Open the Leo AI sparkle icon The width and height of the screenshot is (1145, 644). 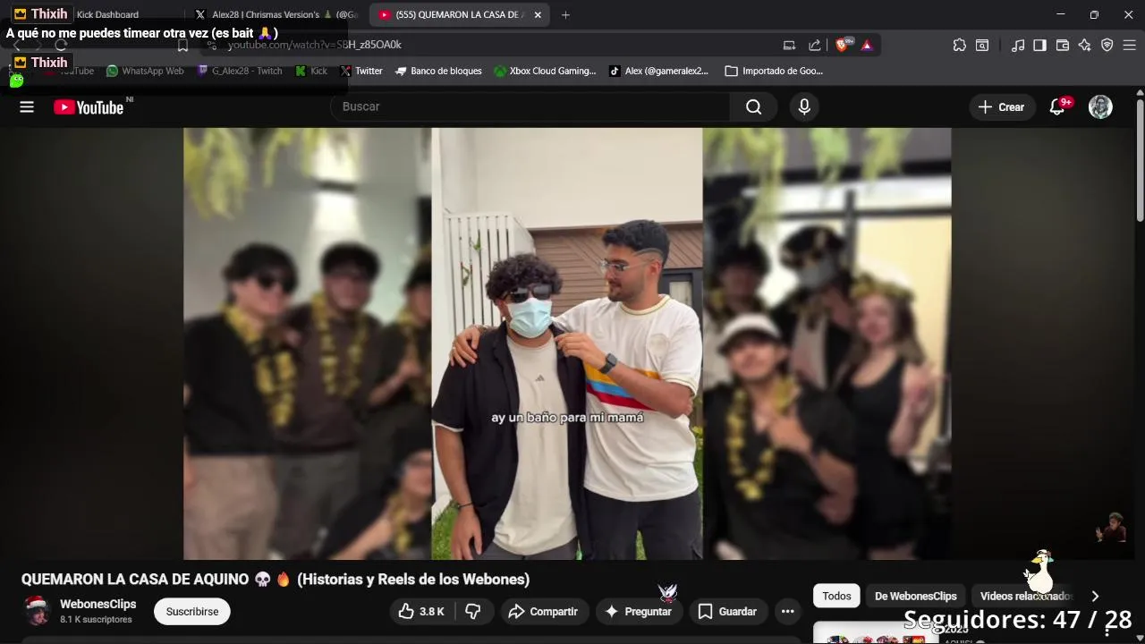point(1084,45)
